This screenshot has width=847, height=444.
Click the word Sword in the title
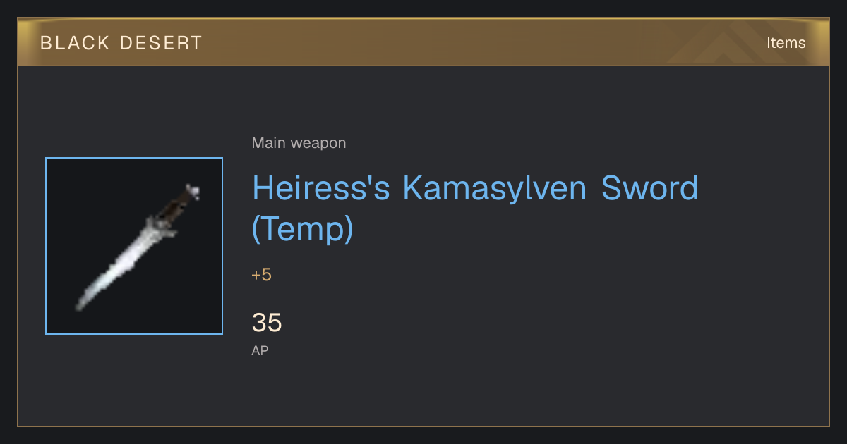click(649, 188)
